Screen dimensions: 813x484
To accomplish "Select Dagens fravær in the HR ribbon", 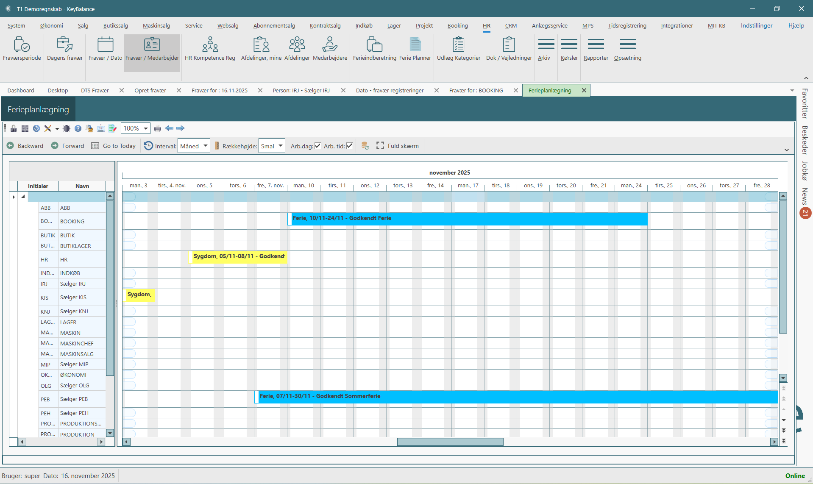I will (64, 50).
